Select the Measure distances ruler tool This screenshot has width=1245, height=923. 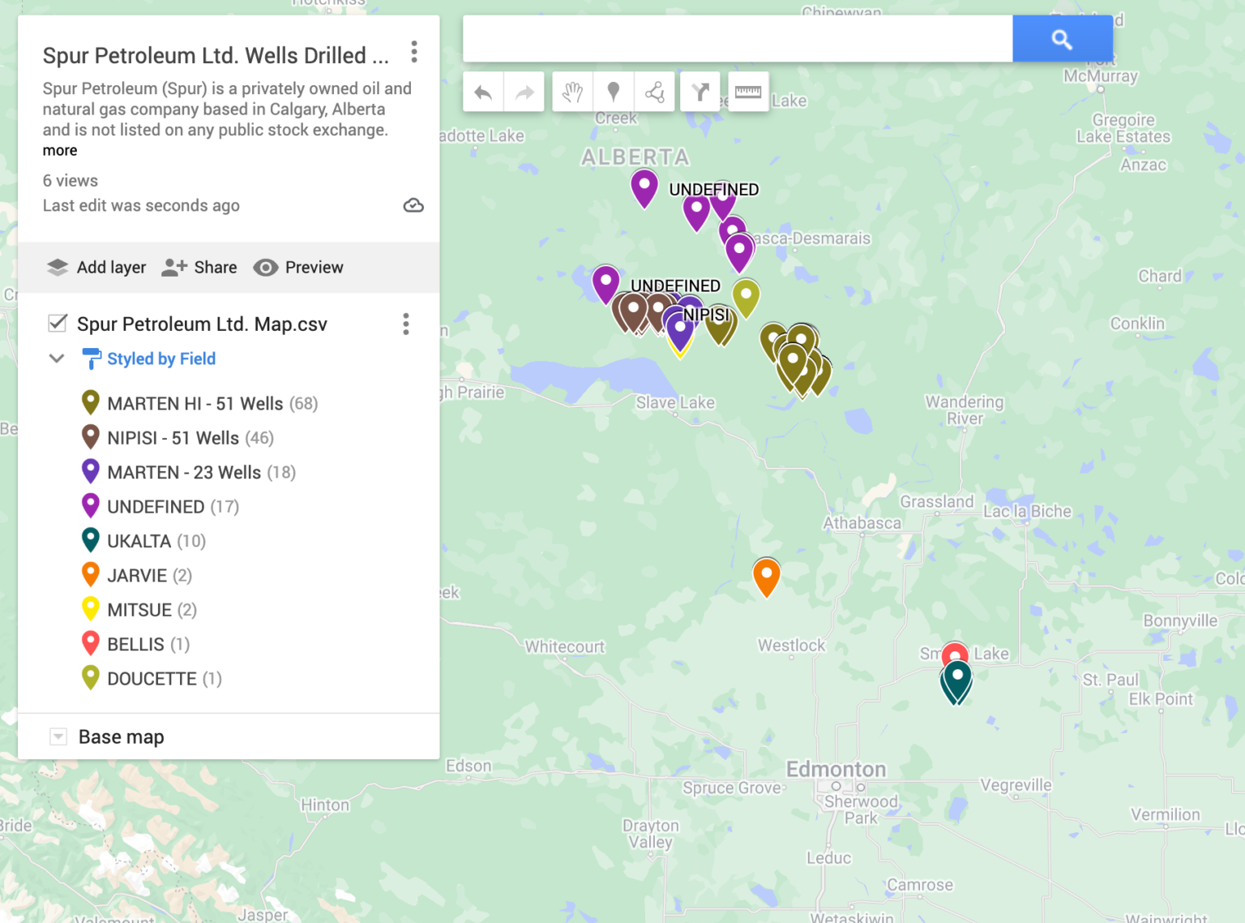pyautogui.click(x=747, y=92)
